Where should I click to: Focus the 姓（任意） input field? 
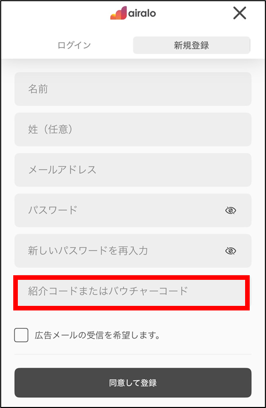tap(132, 129)
